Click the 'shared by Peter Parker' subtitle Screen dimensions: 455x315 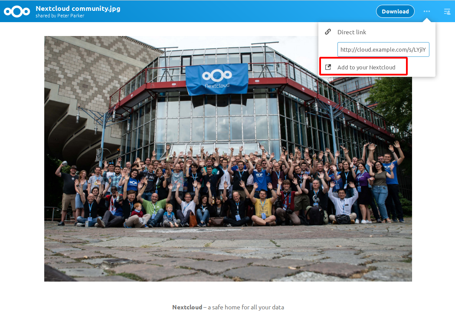(x=60, y=16)
